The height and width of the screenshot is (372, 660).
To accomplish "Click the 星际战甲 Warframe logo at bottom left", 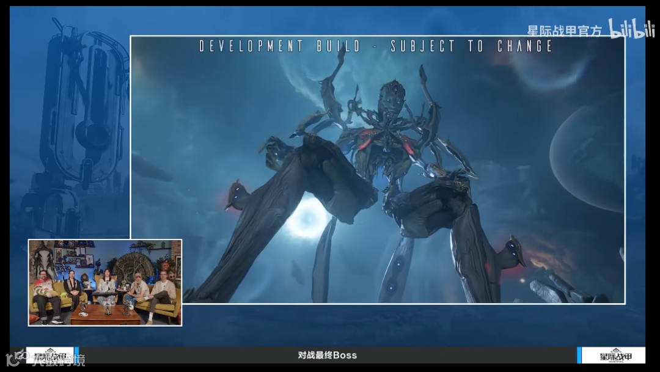I will [50, 355].
